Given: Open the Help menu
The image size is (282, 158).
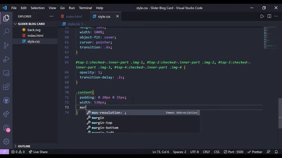Looking at the screenshot, I should point(100,8).
